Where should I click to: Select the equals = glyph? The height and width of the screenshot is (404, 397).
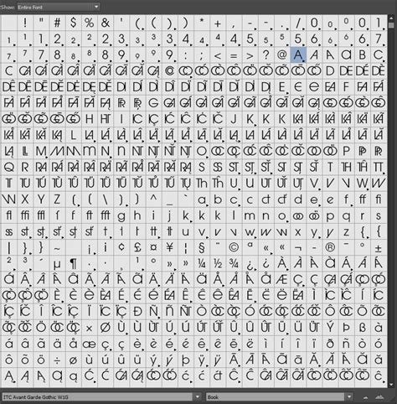pyautogui.click(x=234, y=54)
